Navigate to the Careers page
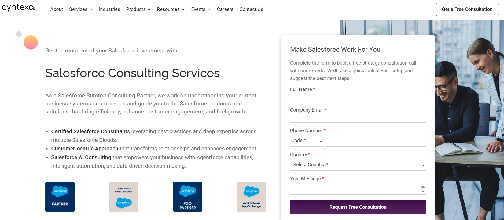This screenshot has width=504, height=220. [225, 9]
